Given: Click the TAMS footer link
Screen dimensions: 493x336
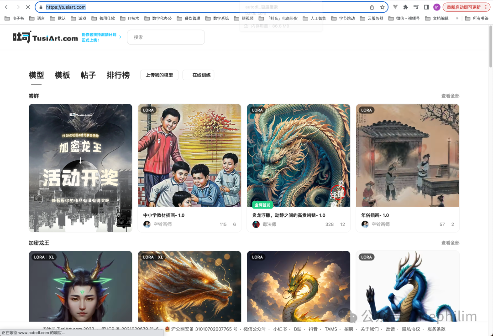Looking at the screenshot, I should pos(331,329).
